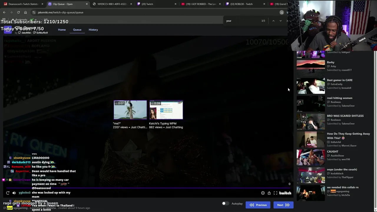Close the Clip Queue - Open tab
The height and width of the screenshot is (212, 377).
click(x=87, y=4)
